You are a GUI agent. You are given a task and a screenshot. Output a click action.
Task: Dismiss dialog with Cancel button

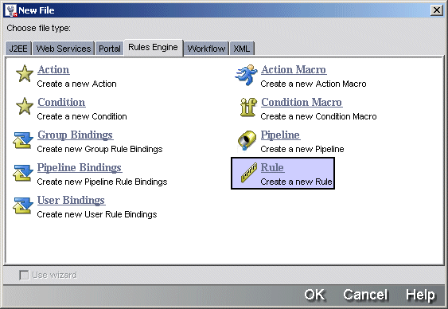pyautogui.click(x=365, y=295)
